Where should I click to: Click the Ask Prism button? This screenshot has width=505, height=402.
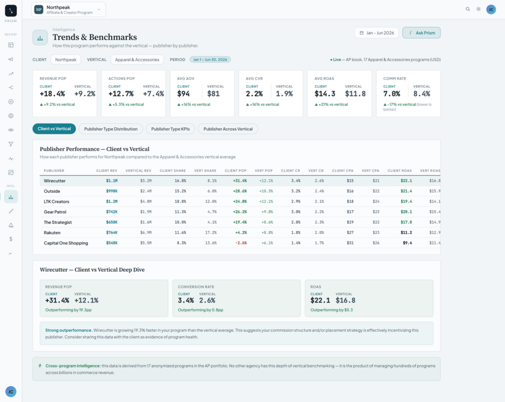pyautogui.click(x=422, y=33)
